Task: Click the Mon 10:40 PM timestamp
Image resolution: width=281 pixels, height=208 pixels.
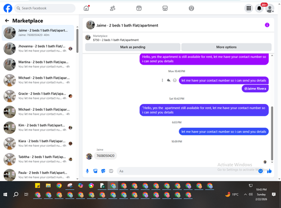Action: [x=176, y=71]
